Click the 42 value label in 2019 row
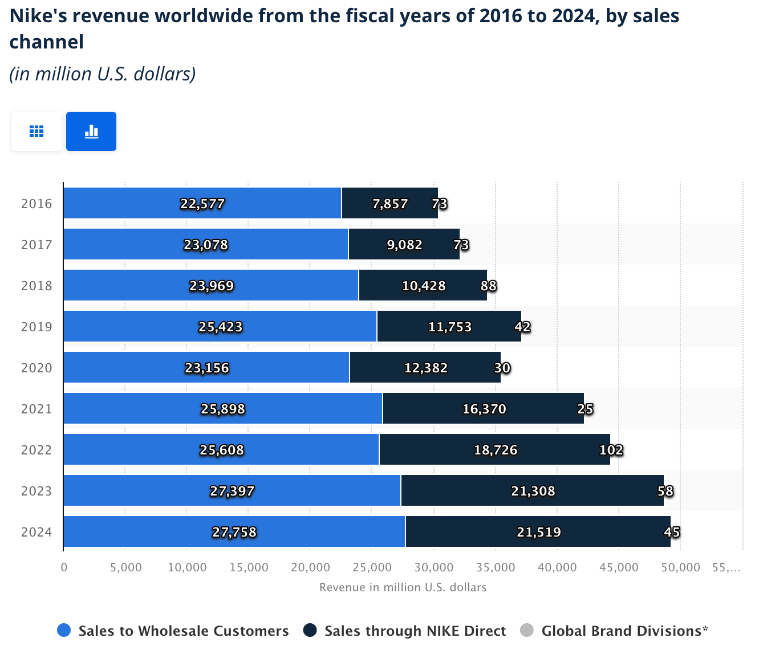 point(522,327)
